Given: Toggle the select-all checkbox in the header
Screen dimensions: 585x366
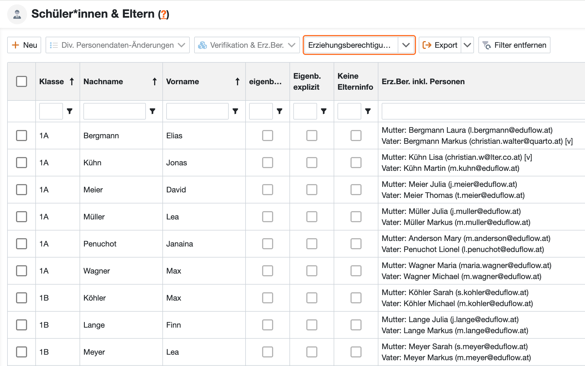Looking at the screenshot, I should point(22,81).
